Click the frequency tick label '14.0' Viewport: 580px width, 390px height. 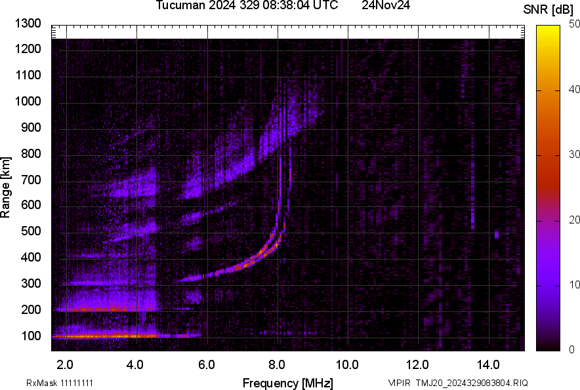click(488, 365)
